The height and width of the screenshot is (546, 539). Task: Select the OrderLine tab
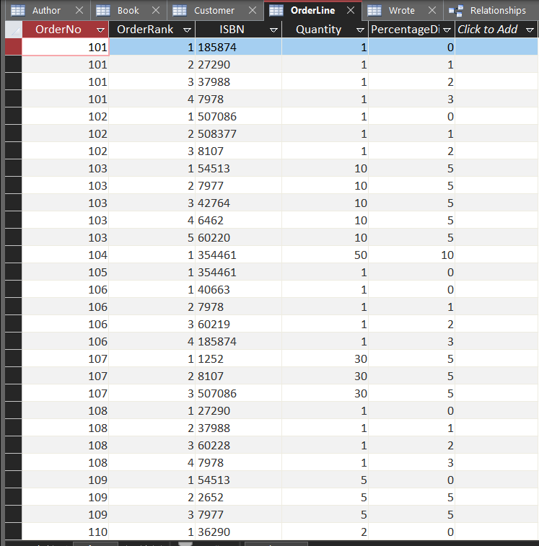(x=312, y=10)
